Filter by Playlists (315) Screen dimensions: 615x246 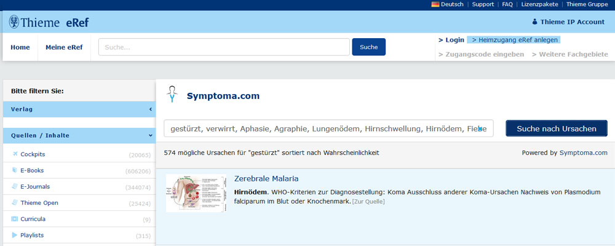(79, 235)
